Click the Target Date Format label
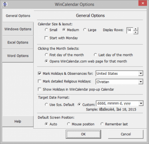Image resolution: width=149 pixels, height=144 pixels. pyautogui.click(x=54, y=97)
